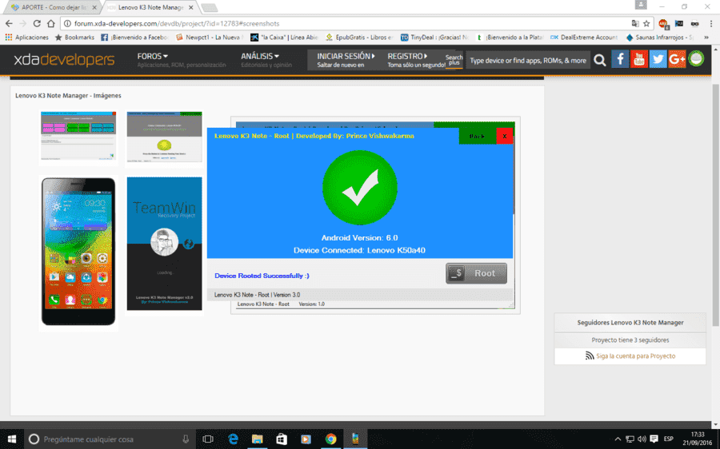Viewport: 720px width, 449px height.
Task: Click green Back button in screenshot
Action: pyautogui.click(x=477, y=136)
